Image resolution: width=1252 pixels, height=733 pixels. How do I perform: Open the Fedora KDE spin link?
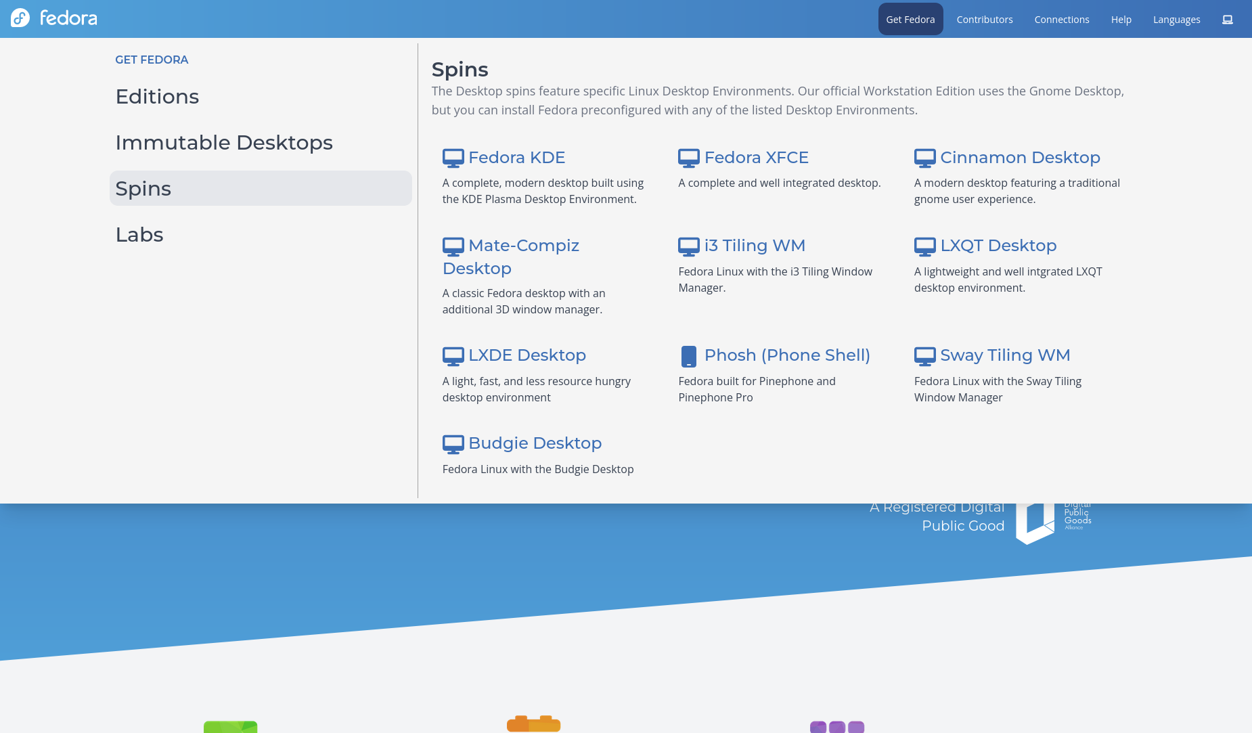click(x=516, y=158)
